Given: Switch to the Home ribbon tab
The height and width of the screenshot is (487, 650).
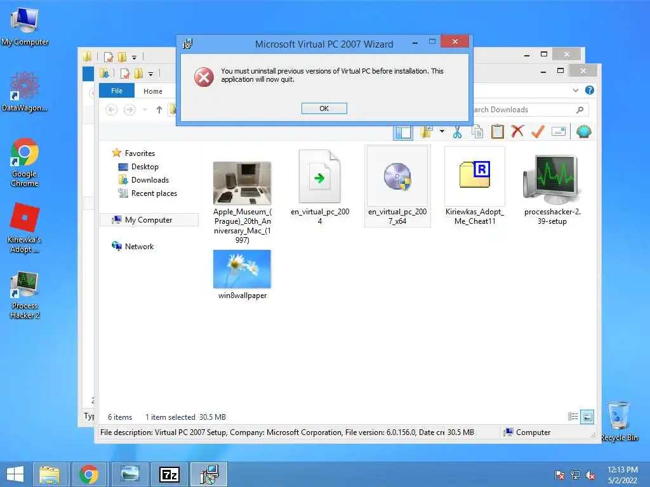Looking at the screenshot, I should [152, 91].
